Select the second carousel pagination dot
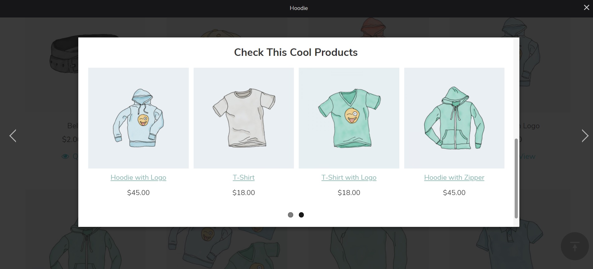The width and height of the screenshot is (593, 269). (301, 215)
